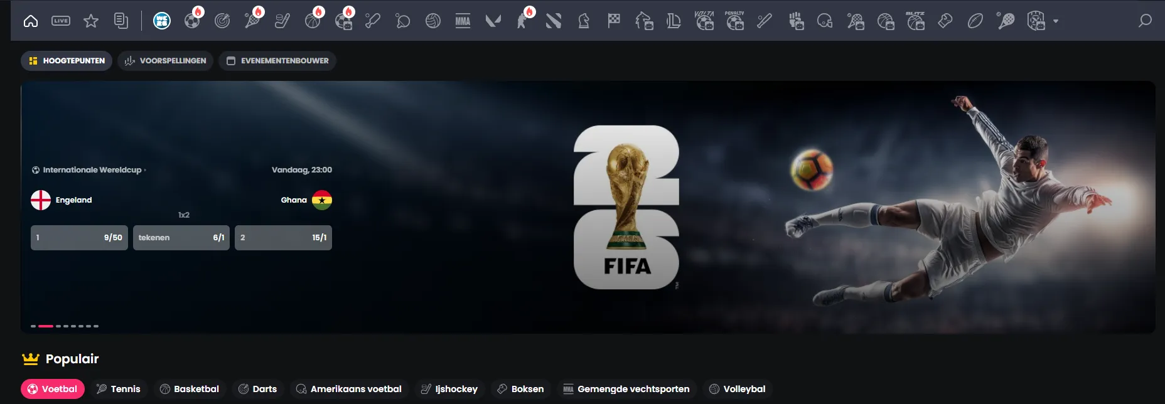Select the padel racket icon
Image resolution: width=1165 pixels, height=404 pixels.
1006,21
